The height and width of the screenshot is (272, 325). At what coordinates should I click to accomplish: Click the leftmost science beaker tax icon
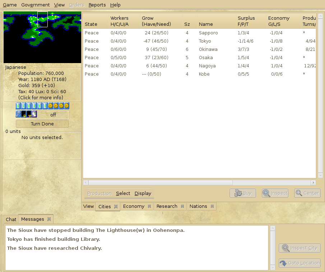[18, 106]
